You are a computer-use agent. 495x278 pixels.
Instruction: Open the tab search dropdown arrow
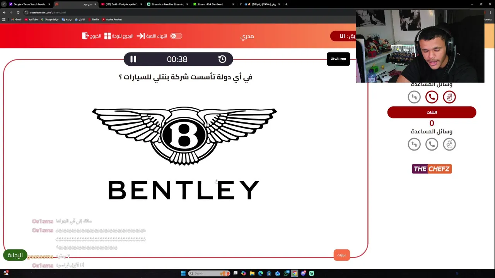coord(3,4)
